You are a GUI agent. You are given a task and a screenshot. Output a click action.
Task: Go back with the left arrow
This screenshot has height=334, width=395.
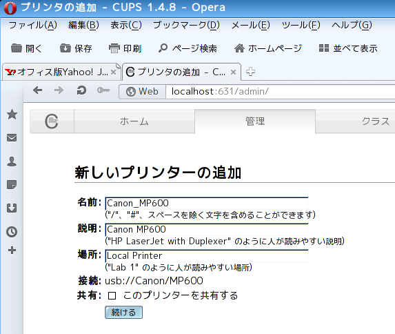pyautogui.click(x=38, y=90)
